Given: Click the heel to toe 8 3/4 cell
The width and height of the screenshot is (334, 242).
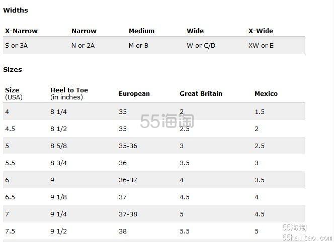Looking at the screenshot, I should (x=58, y=163).
